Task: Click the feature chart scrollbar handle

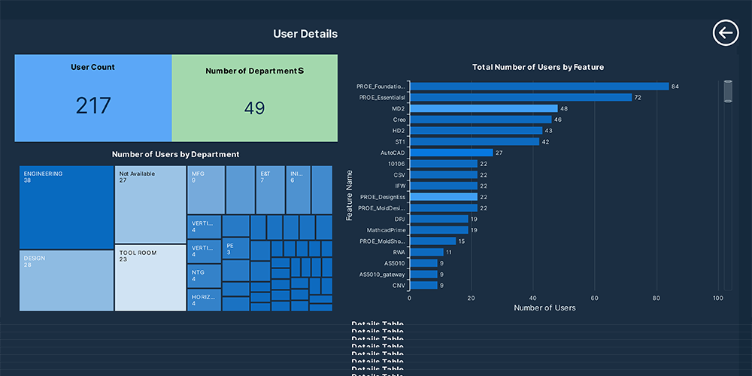Action: point(728,91)
